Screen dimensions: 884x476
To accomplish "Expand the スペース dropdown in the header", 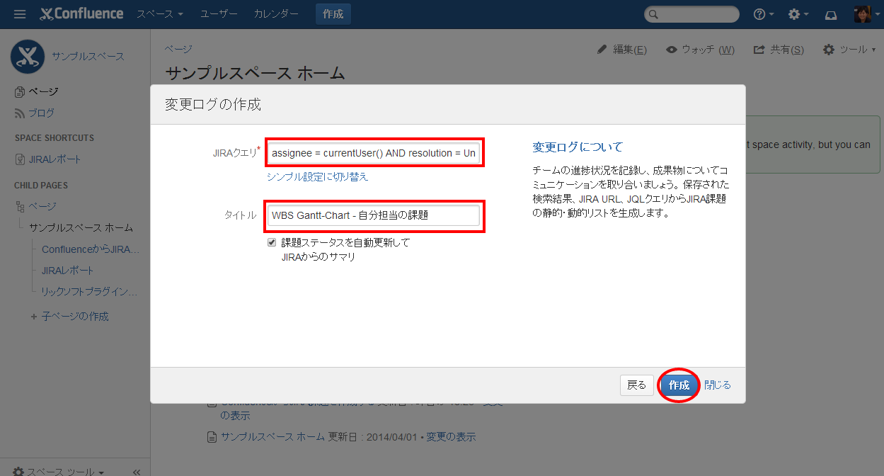I will [x=160, y=14].
